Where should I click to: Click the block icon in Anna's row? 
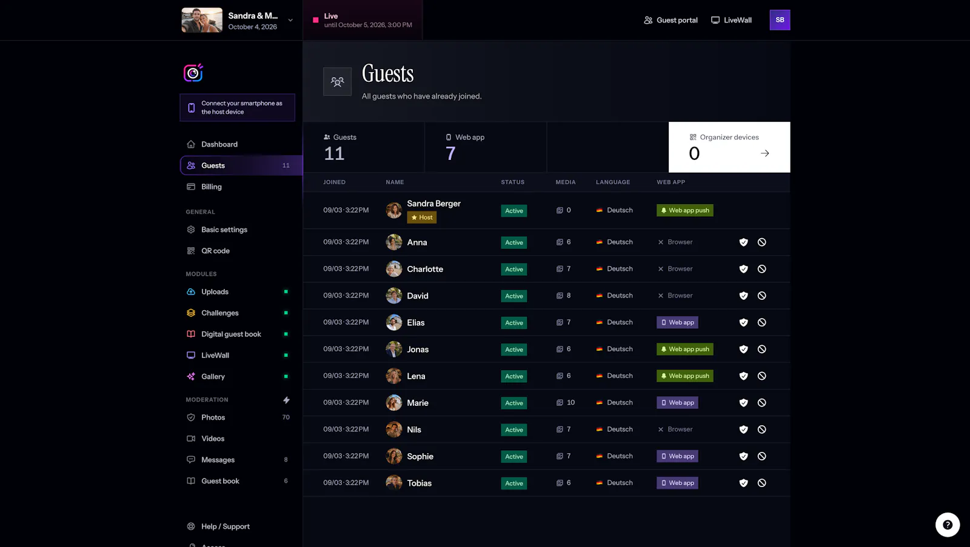(x=762, y=242)
